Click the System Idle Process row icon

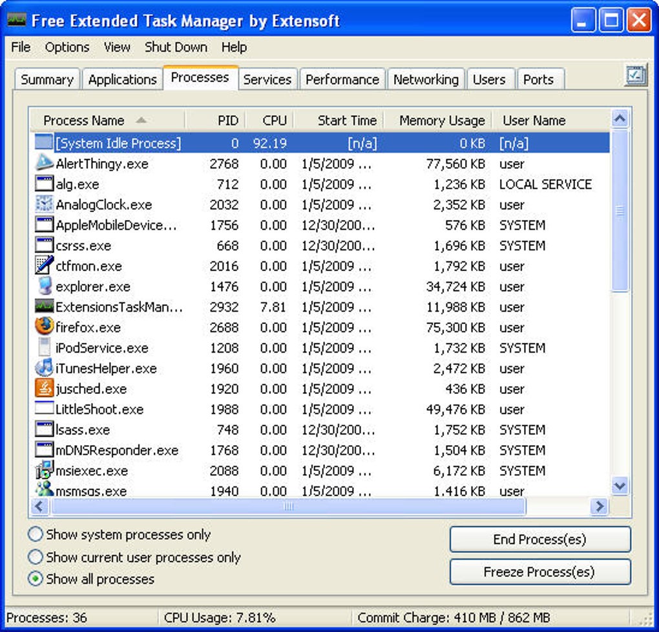click(44, 143)
